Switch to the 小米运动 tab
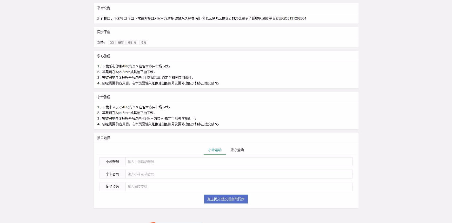The image size is (452, 223). tap(215, 150)
